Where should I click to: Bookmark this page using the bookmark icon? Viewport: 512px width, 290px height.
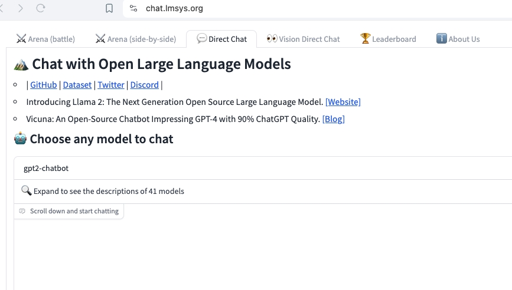tap(109, 8)
